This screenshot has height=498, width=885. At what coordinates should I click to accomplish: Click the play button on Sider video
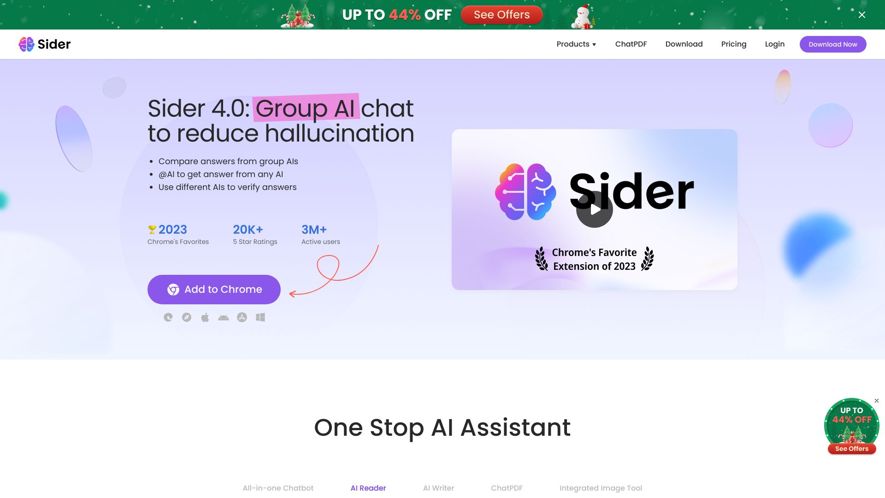click(x=595, y=209)
